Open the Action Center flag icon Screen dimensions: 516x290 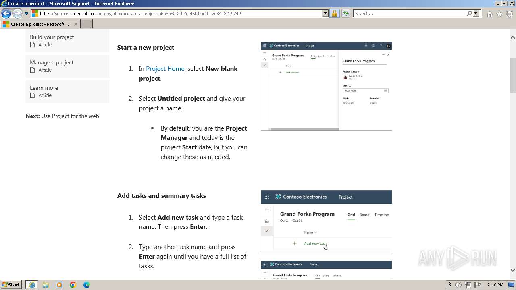point(477,285)
